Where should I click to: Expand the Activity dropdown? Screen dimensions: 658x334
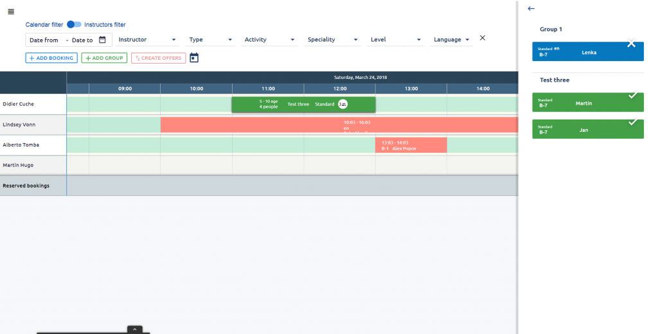269,39
